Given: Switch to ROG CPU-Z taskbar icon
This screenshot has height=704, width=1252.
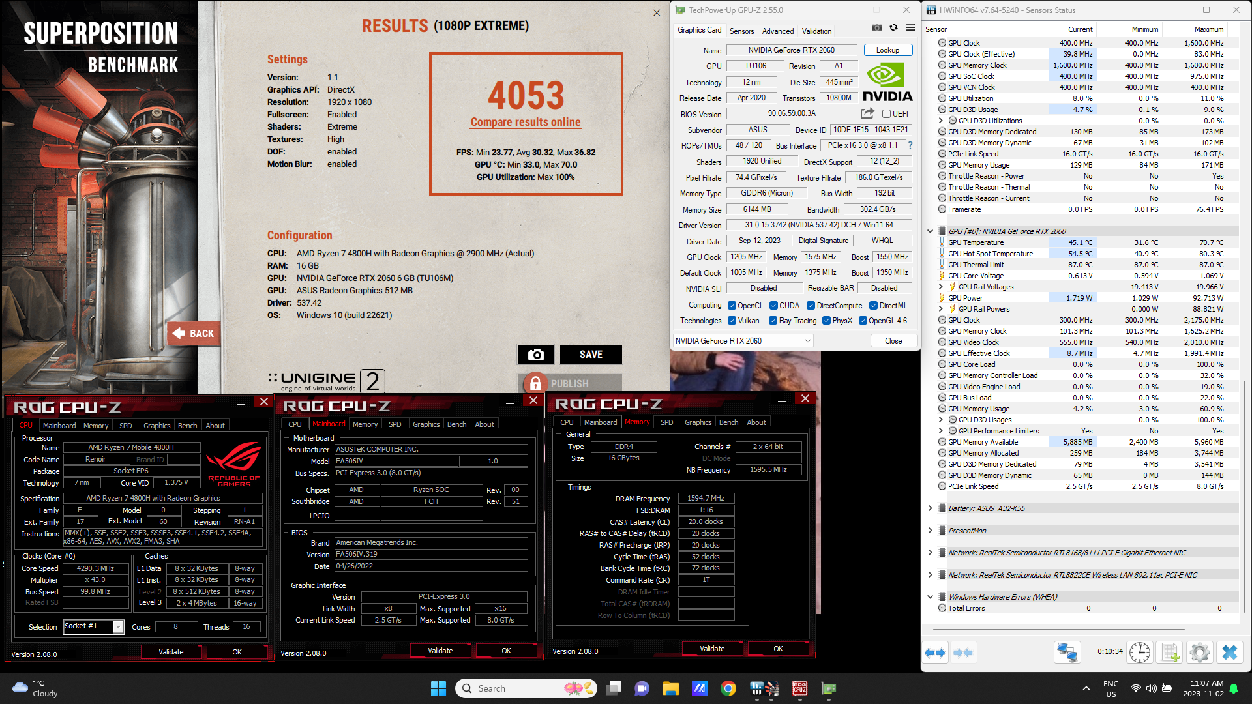Looking at the screenshot, I should point(800,688).
